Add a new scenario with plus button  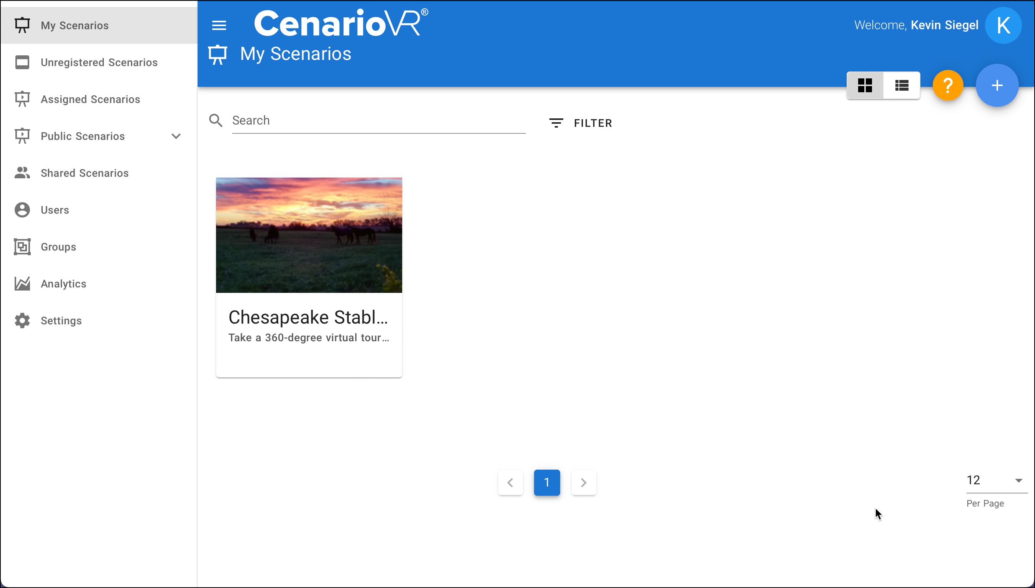997,86
